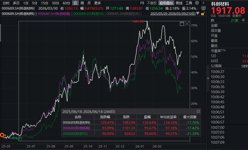Switch to 周 weekly period tab

(82, 3)
